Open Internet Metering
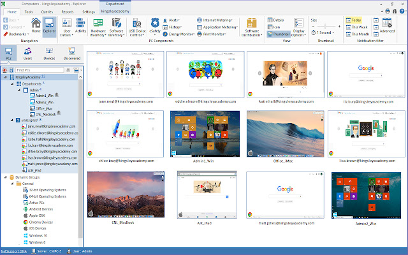The height and width of the screenshot is (255, 408). coord(215,20)
